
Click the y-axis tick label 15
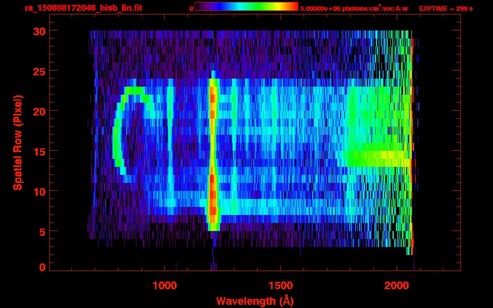(x=39, y=151)
